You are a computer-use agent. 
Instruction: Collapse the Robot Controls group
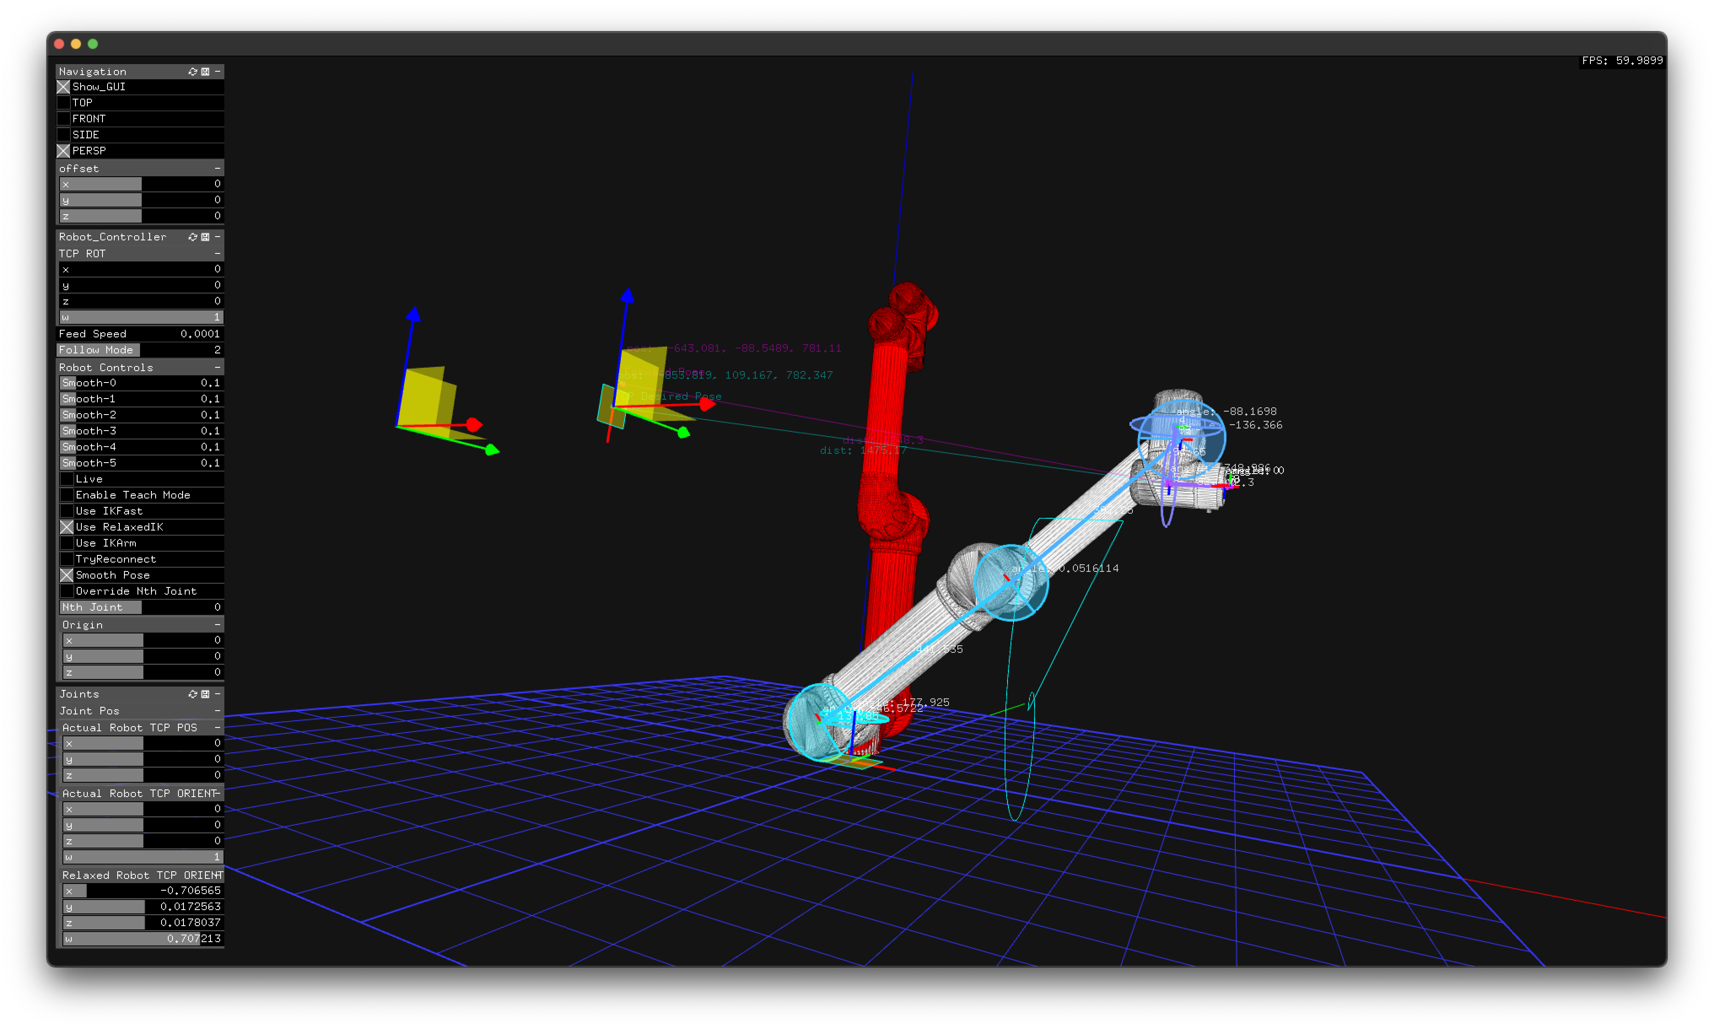218,367
